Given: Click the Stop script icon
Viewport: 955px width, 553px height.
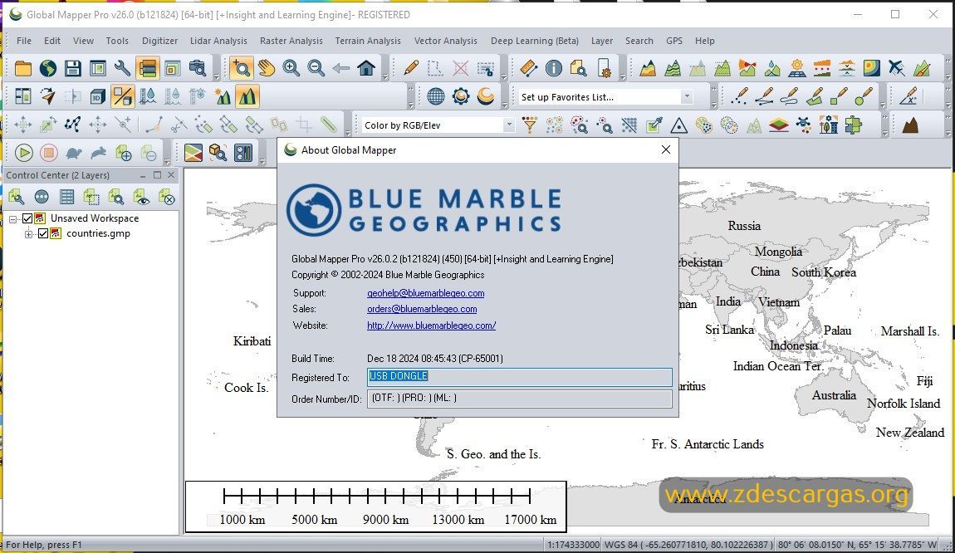Looking at the screenshot, I should click(49, 152).
